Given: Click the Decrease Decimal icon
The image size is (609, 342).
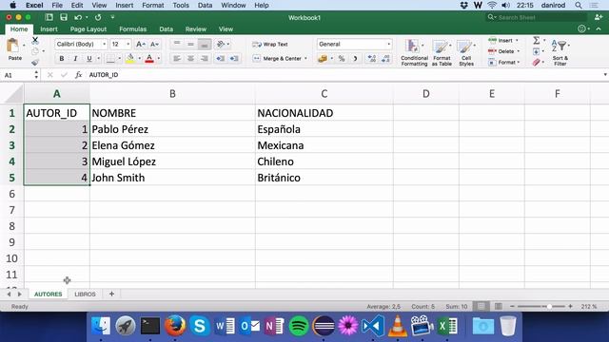Looking at the screenshot, I should tap(385, 59).
